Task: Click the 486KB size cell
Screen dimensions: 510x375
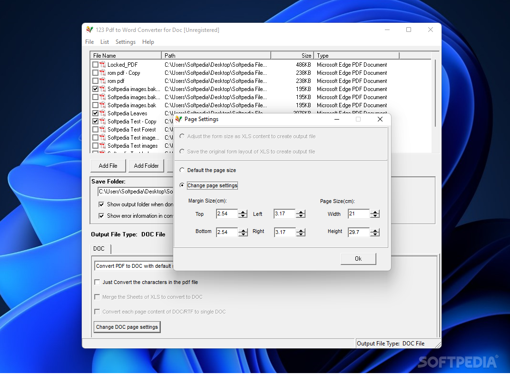Action: click(x=303, y=64)
